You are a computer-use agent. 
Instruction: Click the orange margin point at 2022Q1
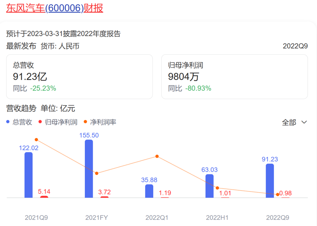pyautogui.click(x=157, y=156)
